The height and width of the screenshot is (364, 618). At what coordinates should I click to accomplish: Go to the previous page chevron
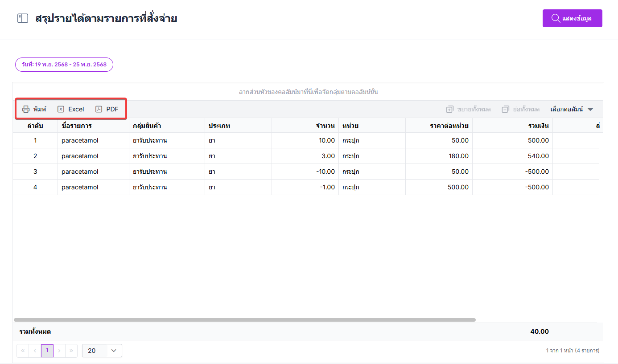(35, 351)
